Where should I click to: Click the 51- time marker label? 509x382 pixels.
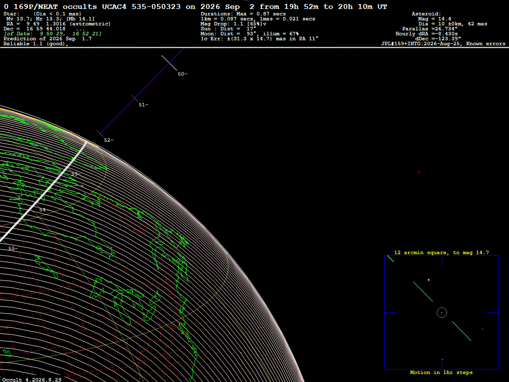tap(144, 104)
